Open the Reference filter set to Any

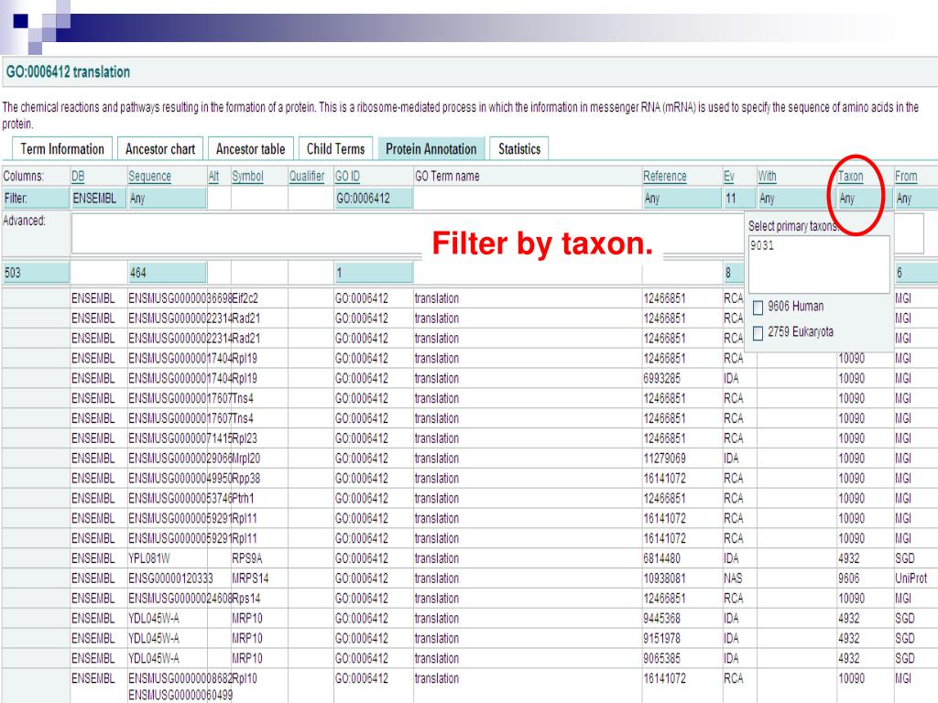(682, 199)
